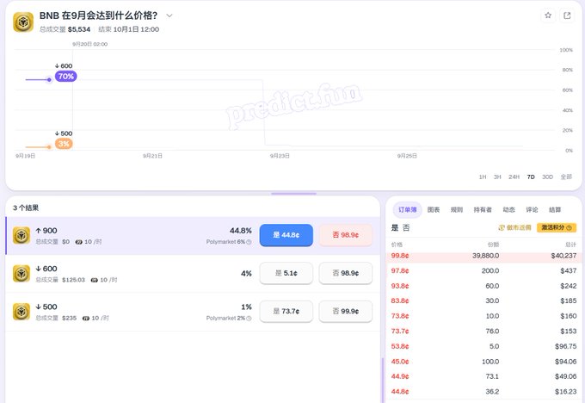Image resolution: width=585 pixels, height=403 pixels.
Task: Open the 规则 tab
Action: 457,210
